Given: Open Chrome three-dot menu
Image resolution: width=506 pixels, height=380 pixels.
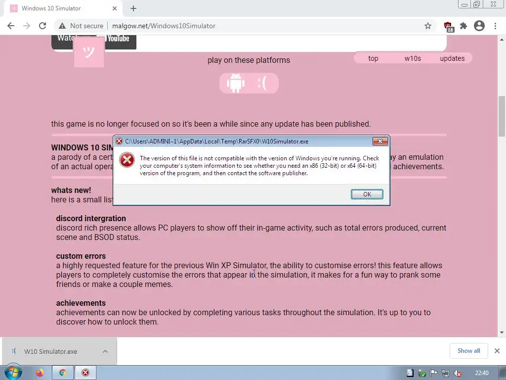Looking at the screenshot, I should click(x=495, y=26).
